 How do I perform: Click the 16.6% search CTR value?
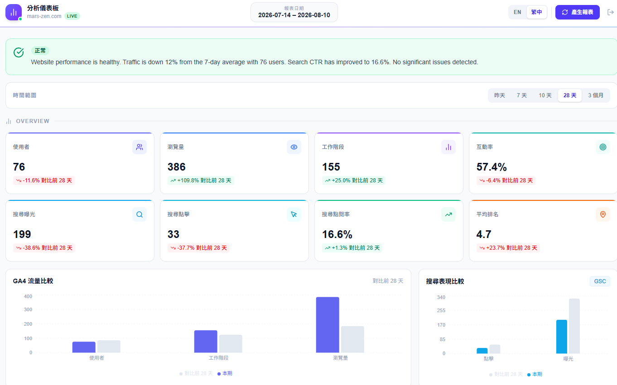[337, 234]
